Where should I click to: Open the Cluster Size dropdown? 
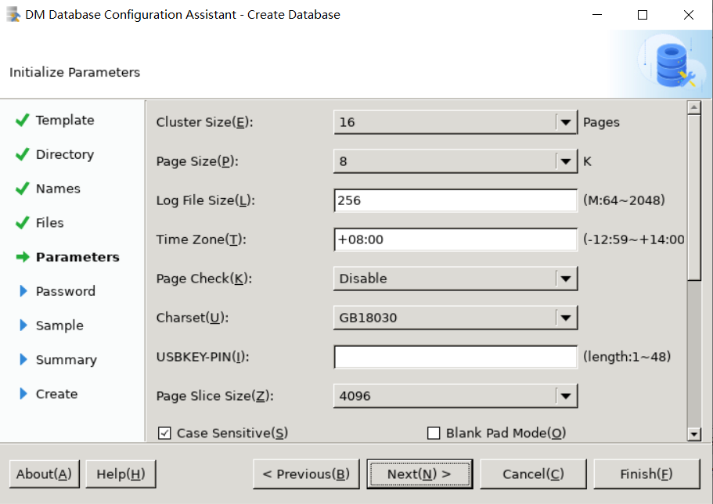click(566, 122)
